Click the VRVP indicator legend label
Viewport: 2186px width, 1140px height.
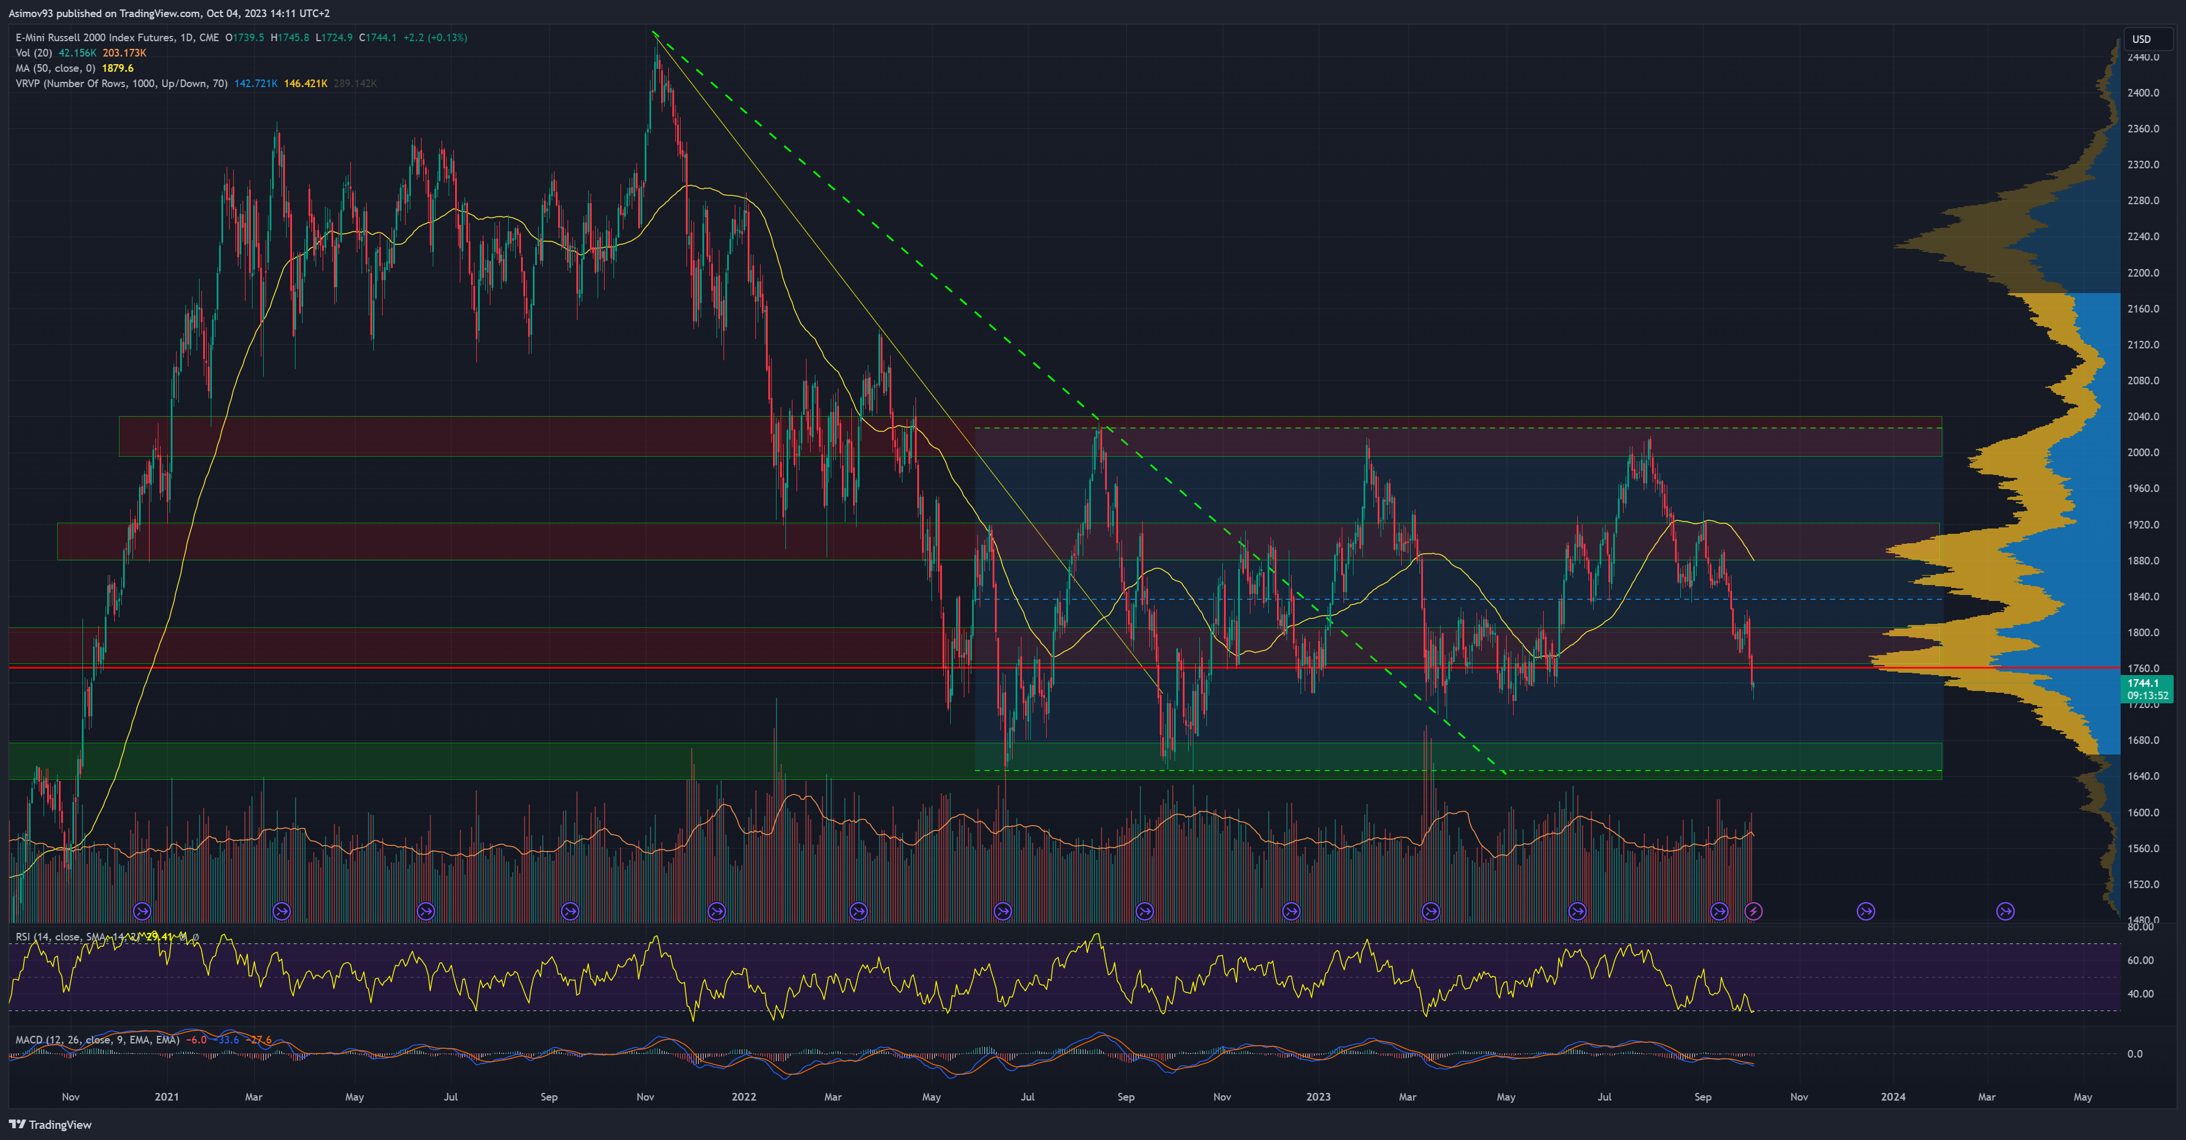tap(121, 83)
